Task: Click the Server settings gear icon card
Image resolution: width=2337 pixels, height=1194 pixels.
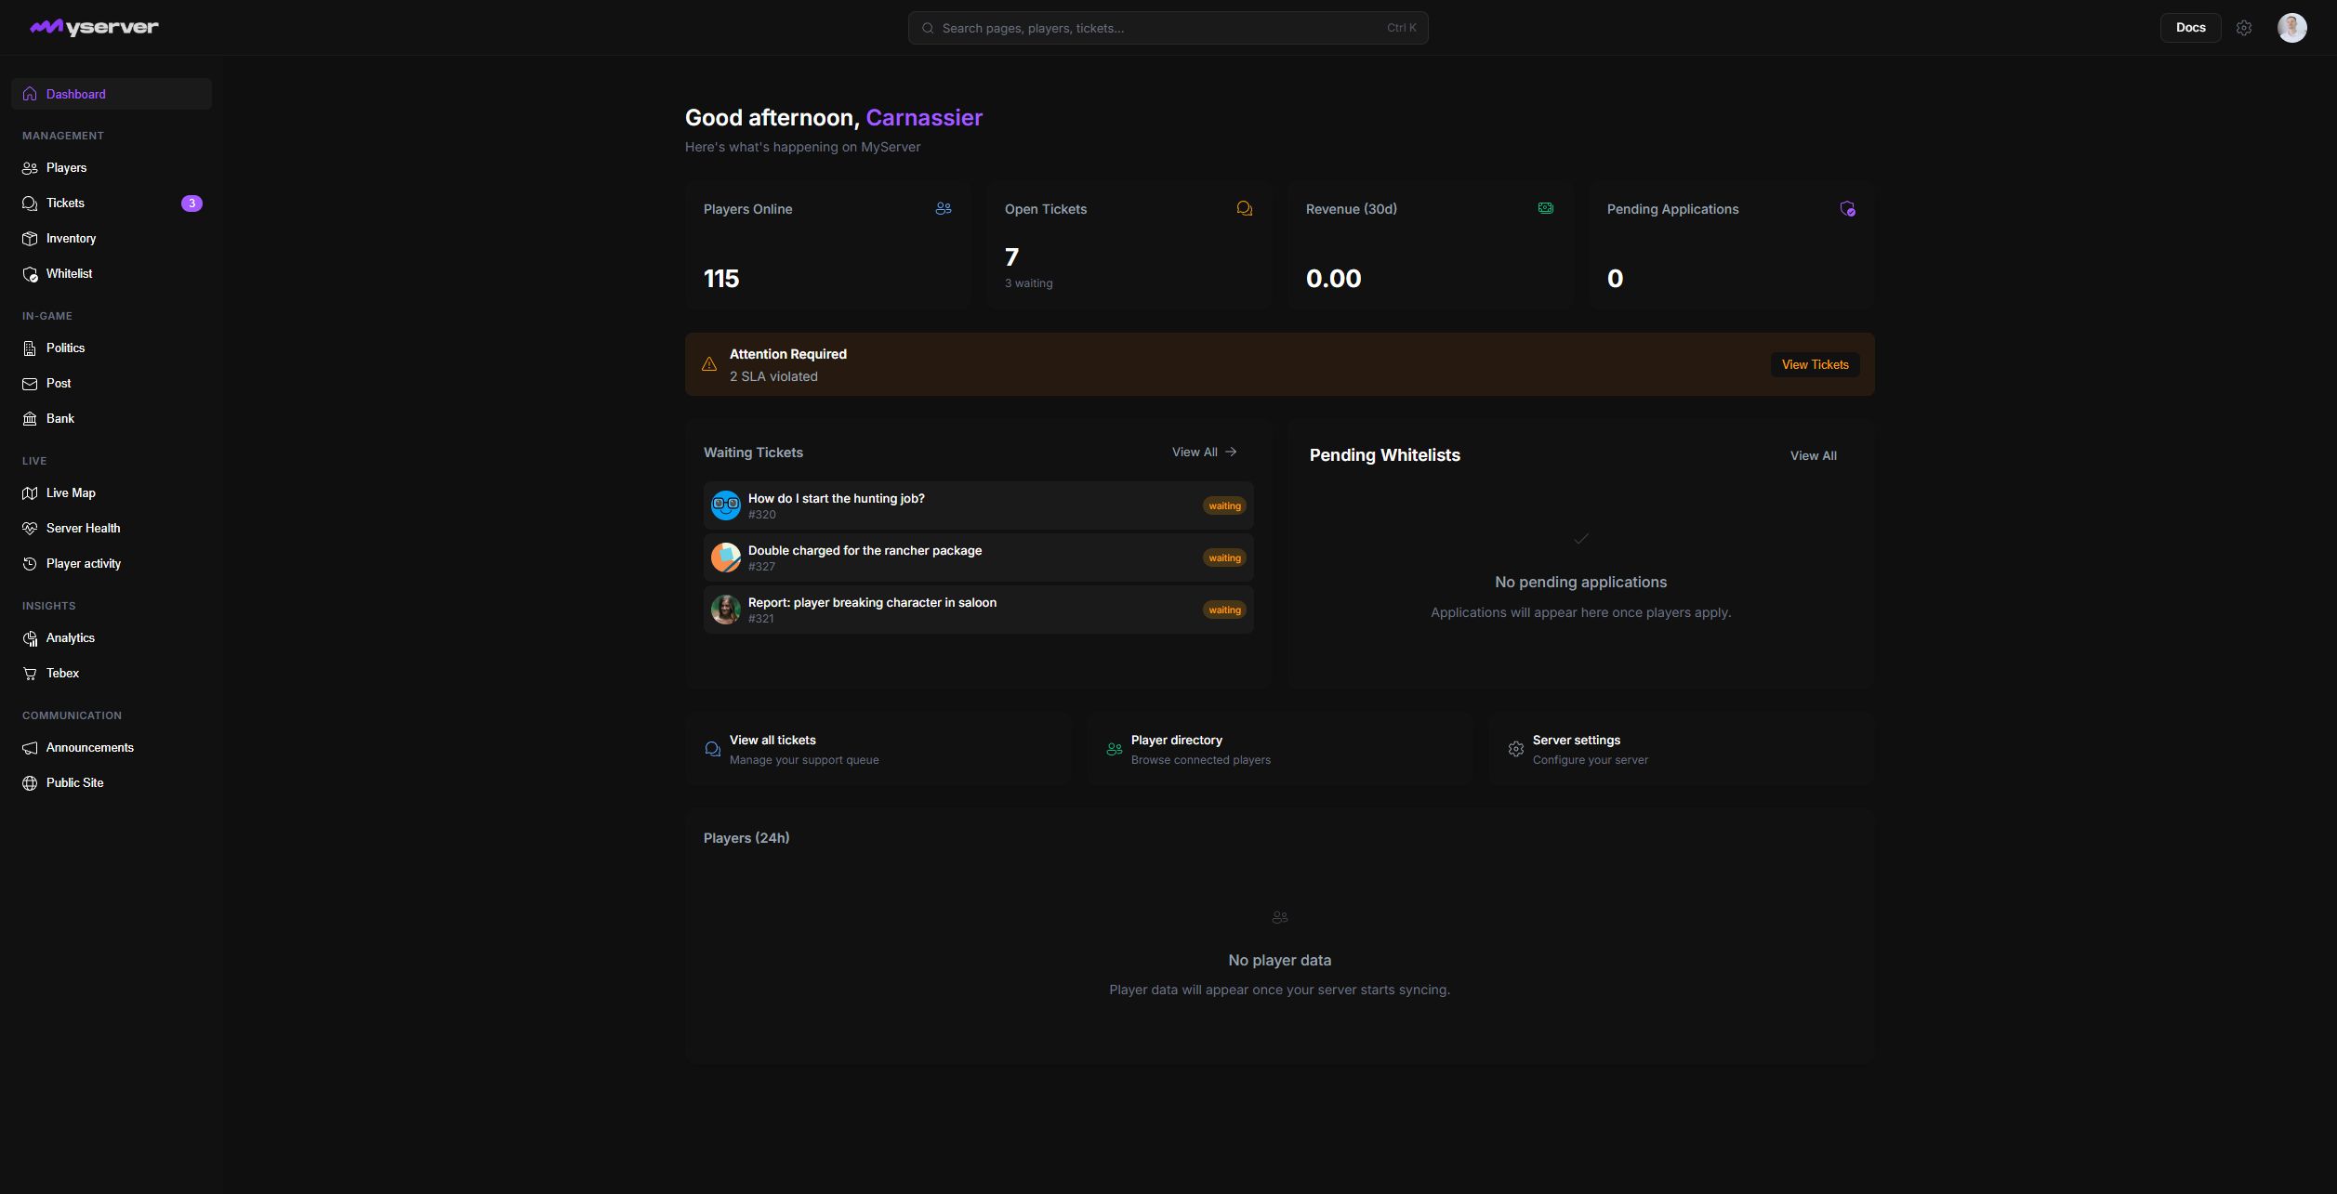Action: click(x=1516, y=749)
